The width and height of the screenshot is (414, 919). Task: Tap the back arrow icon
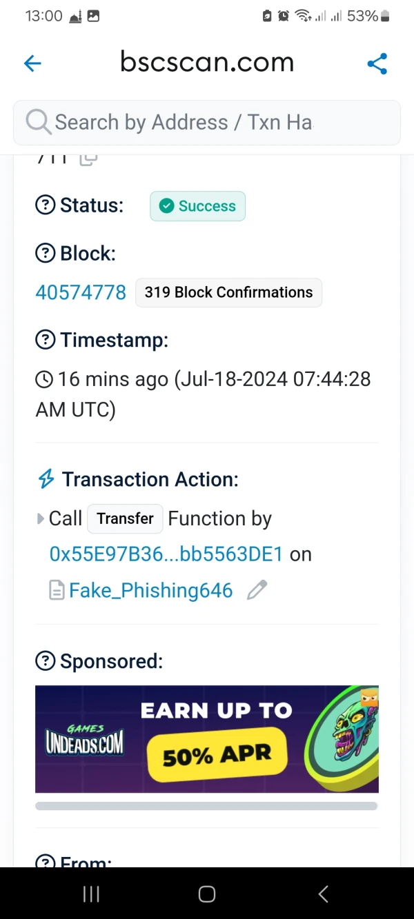(x=32, y=63)
